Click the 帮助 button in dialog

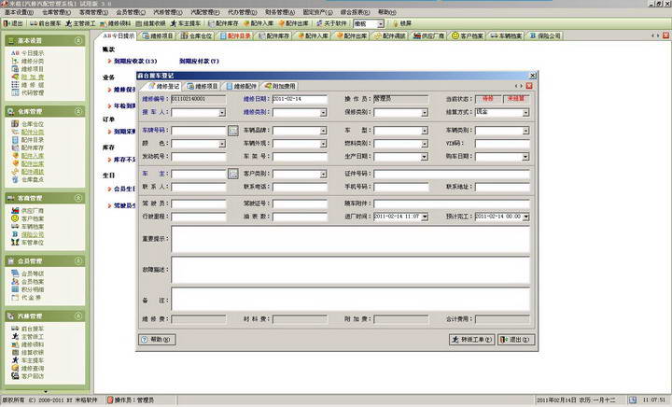158,340
